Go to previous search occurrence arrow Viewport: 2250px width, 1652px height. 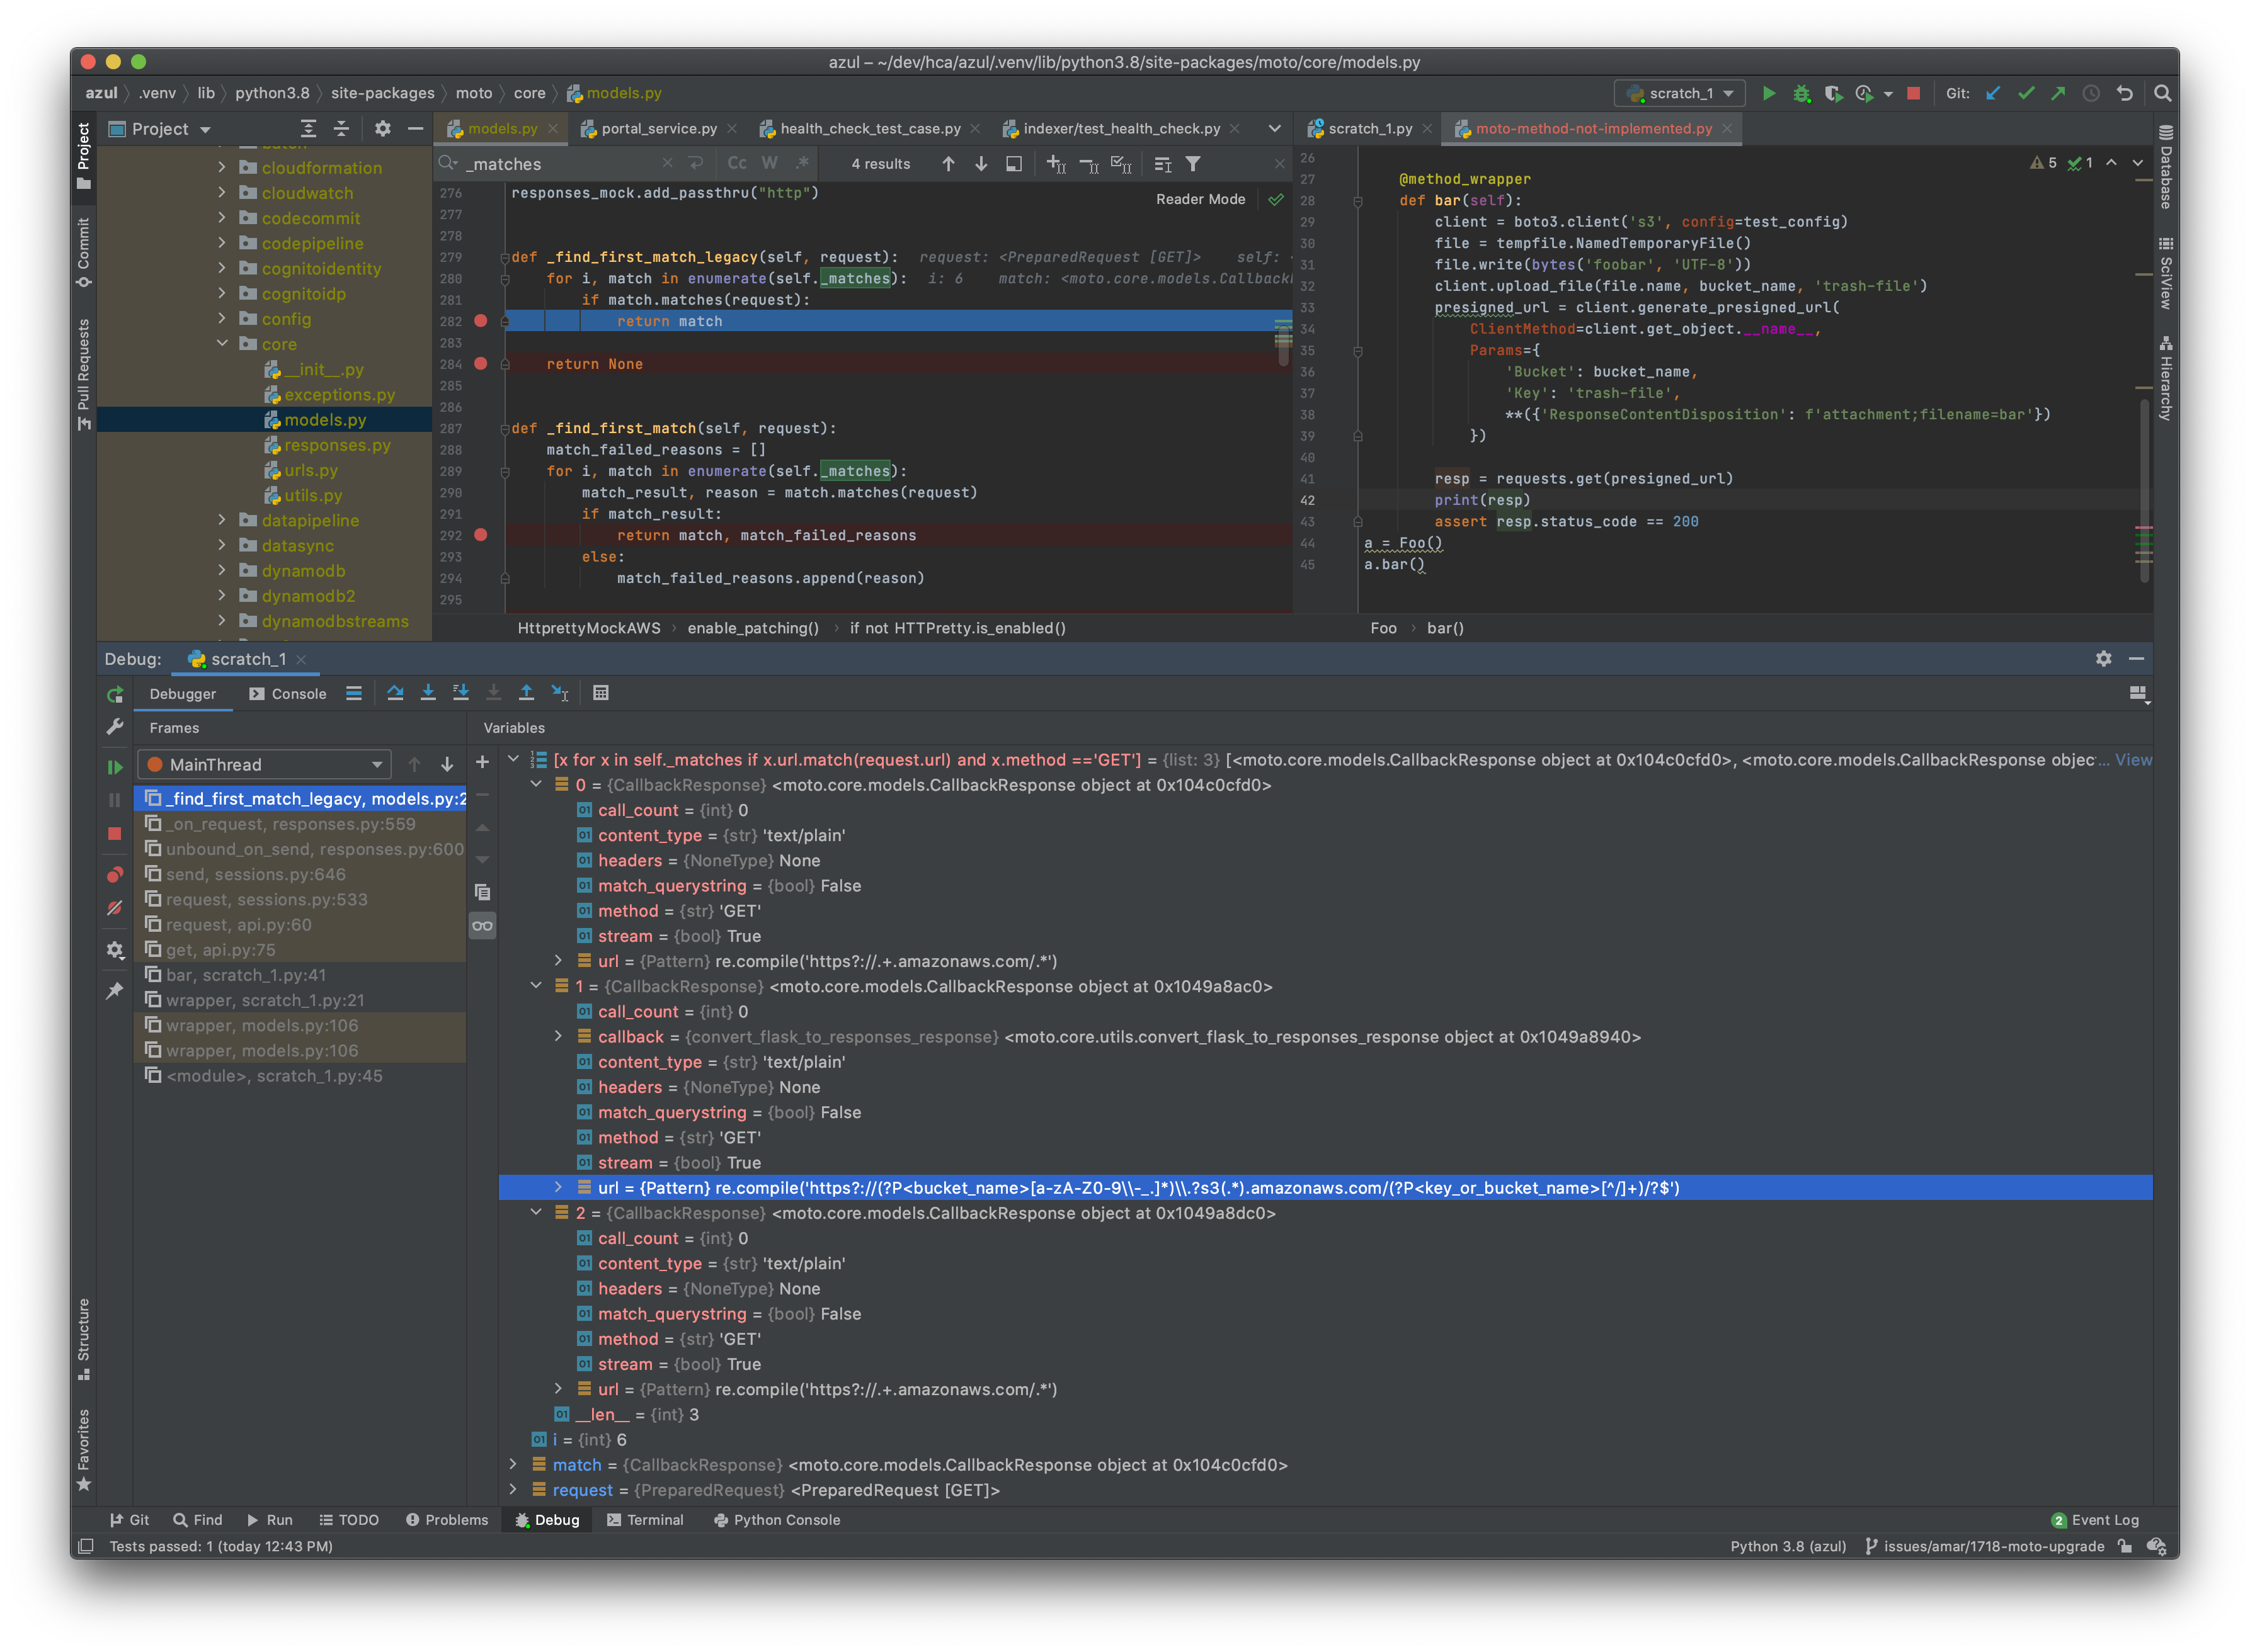coord(949,164)
